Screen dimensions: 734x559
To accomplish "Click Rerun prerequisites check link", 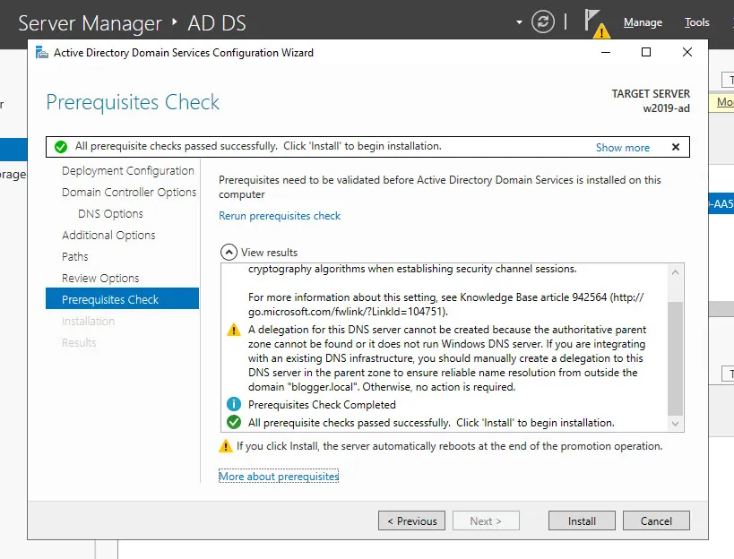I will (280, 216).
